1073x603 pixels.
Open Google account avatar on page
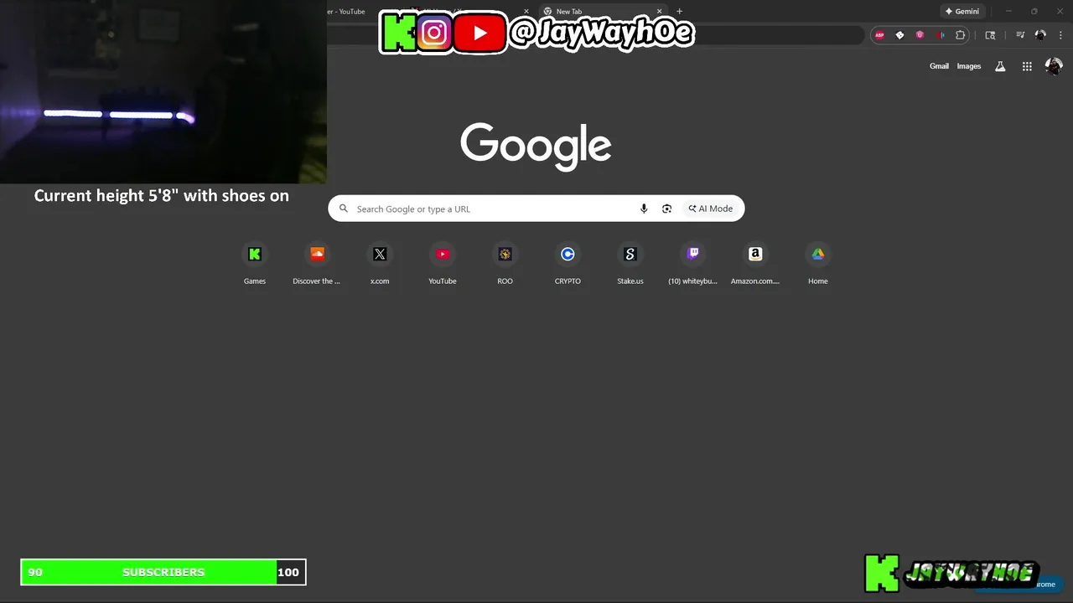pyautogui.click(x=1054, y=66)
